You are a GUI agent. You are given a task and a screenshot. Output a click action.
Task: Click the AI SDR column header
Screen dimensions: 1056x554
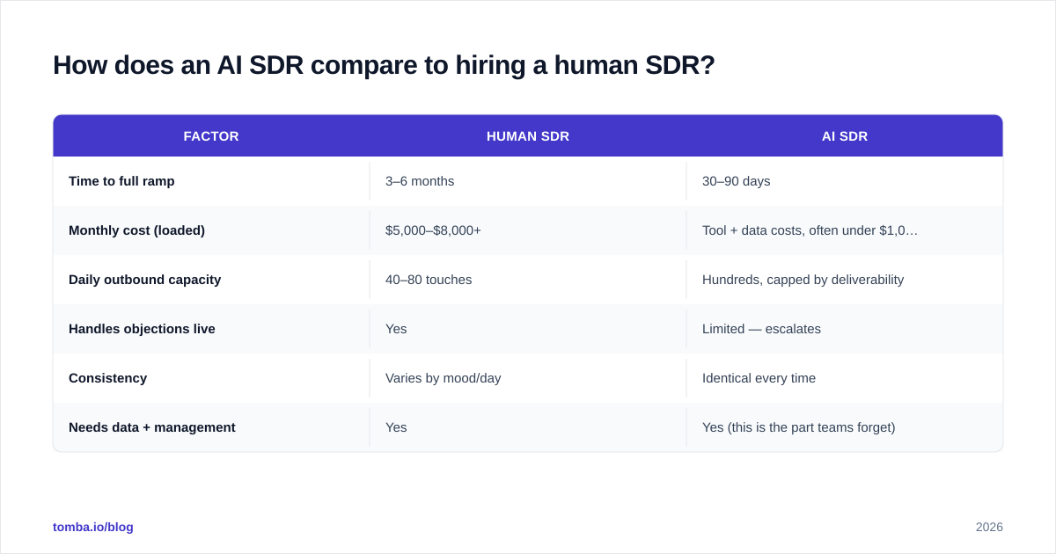845,136
